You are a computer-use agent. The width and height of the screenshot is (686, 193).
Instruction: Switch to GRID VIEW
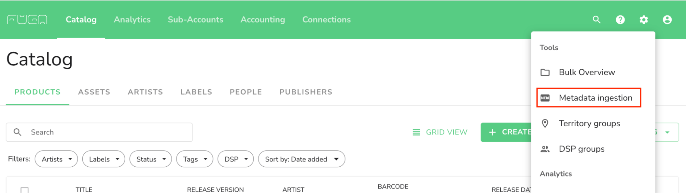[440, 132]
